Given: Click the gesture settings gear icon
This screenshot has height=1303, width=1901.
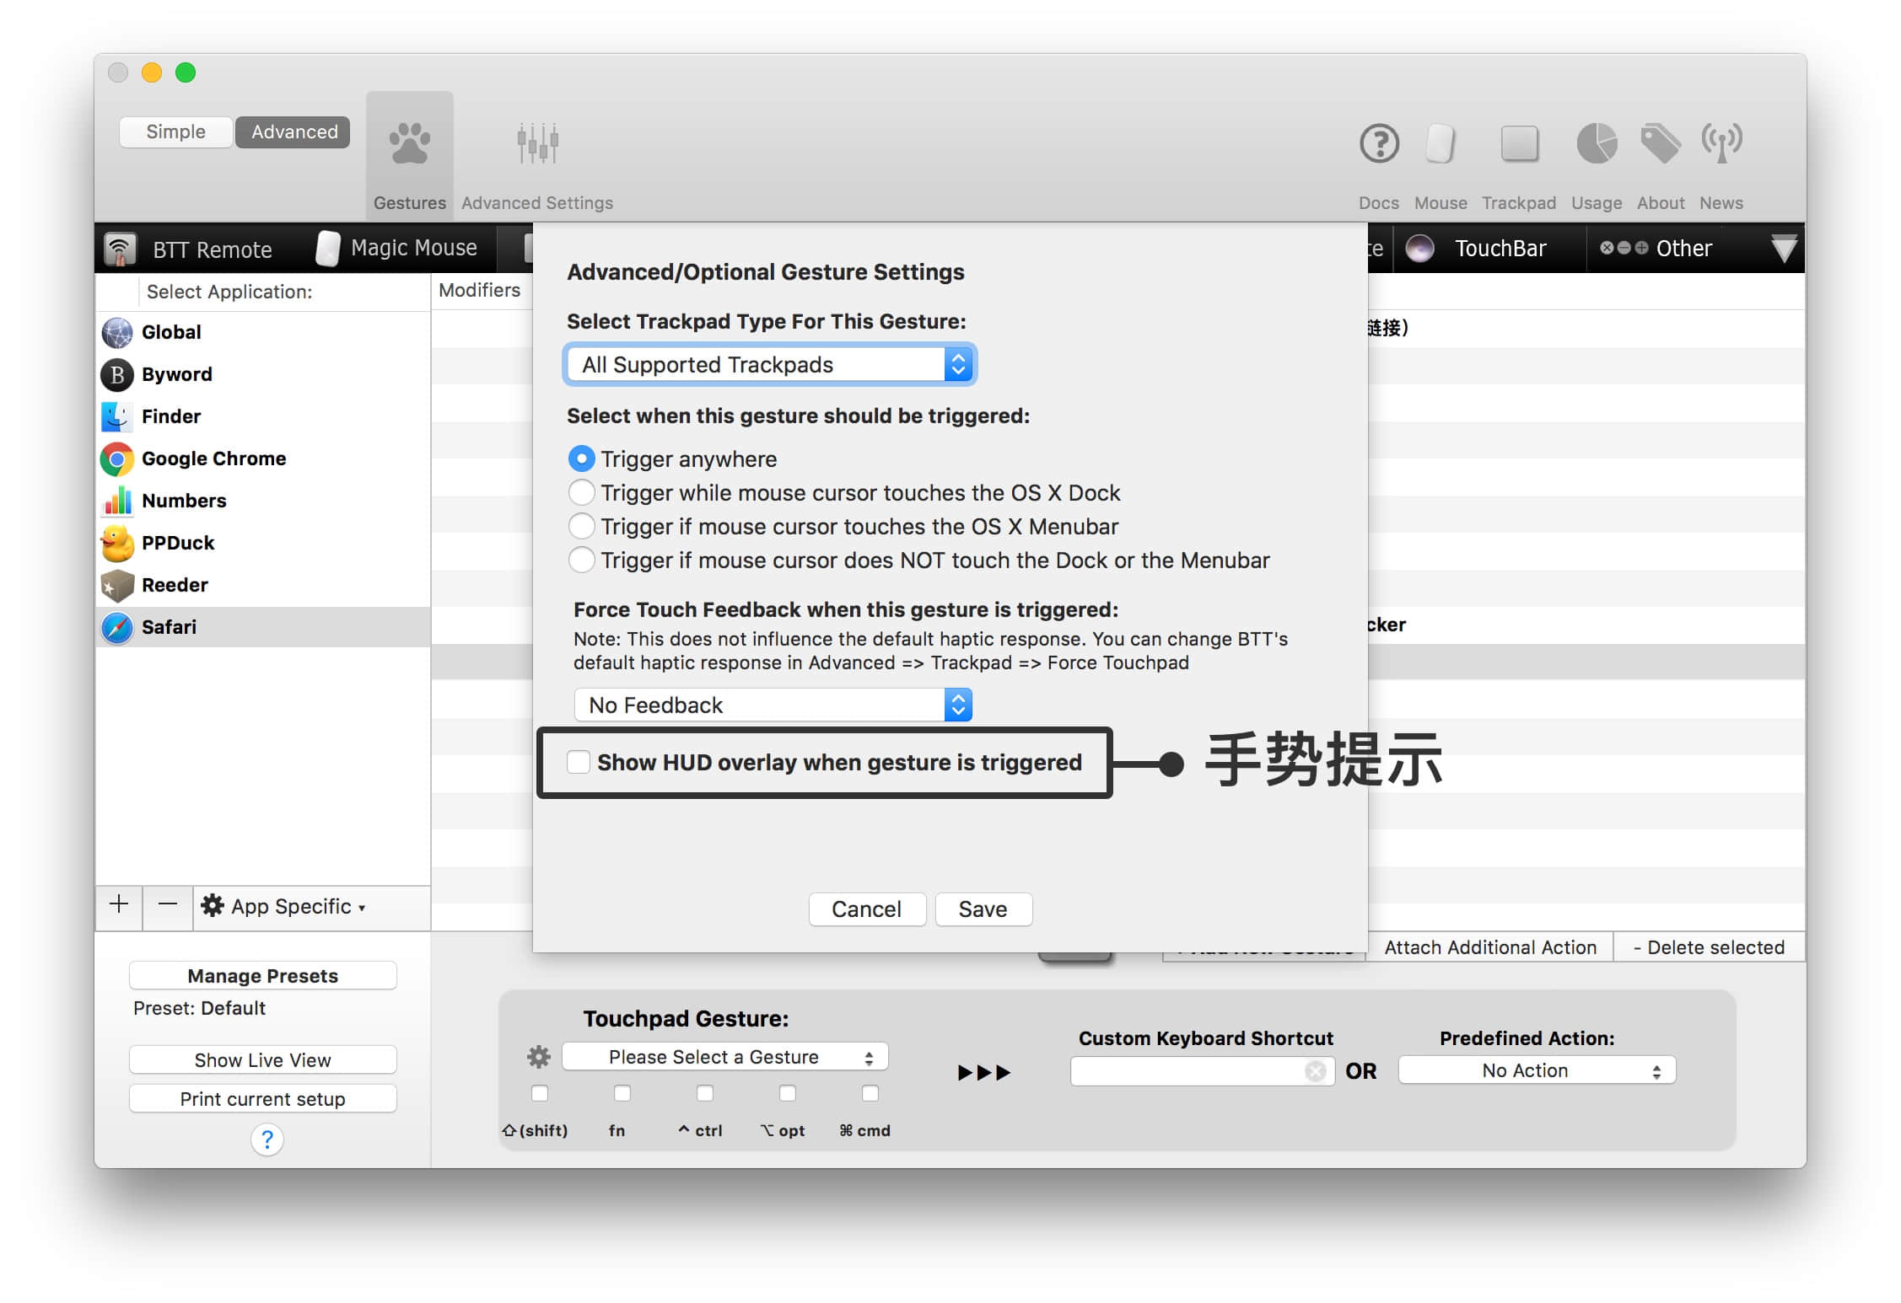Looking at the screenshot, I should [x=539, y=1056].
